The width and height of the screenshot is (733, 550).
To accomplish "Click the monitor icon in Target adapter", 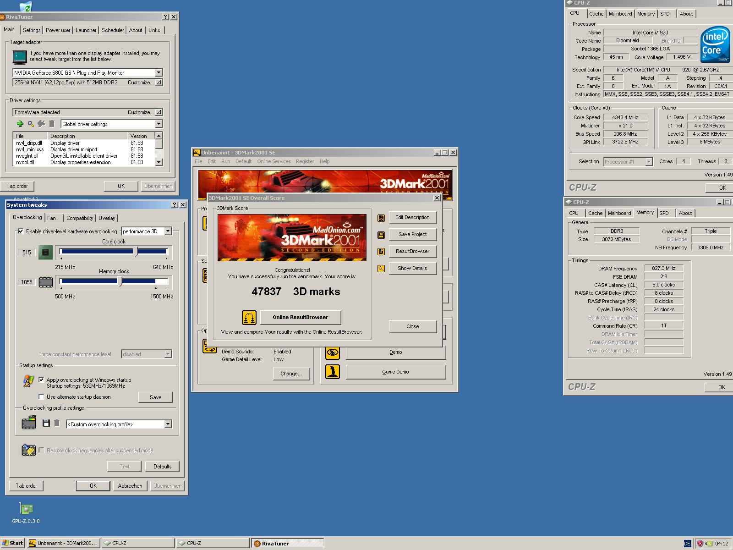I will 20,56.
